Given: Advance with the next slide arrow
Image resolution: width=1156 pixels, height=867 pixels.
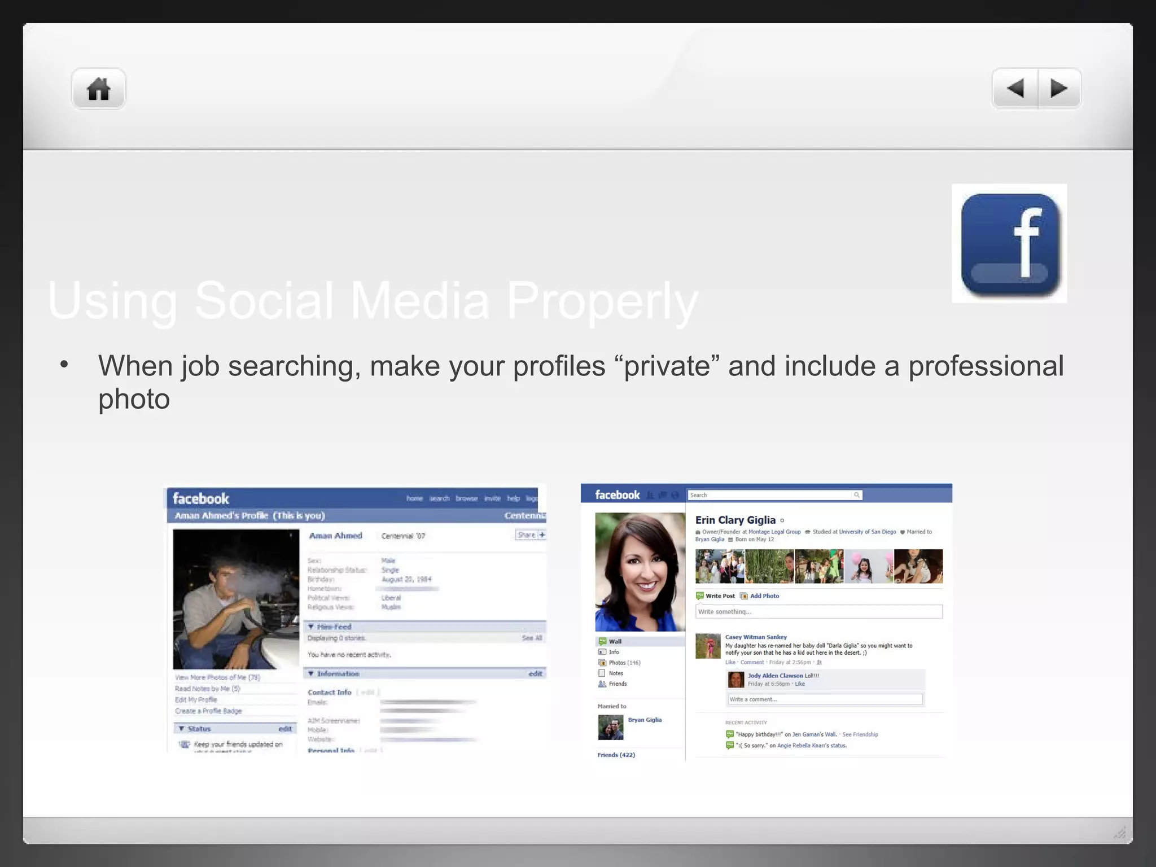Looking at the screenshot, I should click(x=1059, y=89).
